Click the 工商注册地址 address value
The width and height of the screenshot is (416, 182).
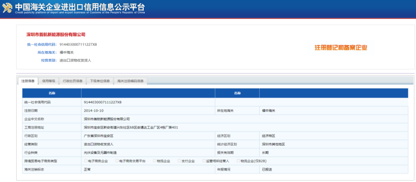(x=131, y=127)
